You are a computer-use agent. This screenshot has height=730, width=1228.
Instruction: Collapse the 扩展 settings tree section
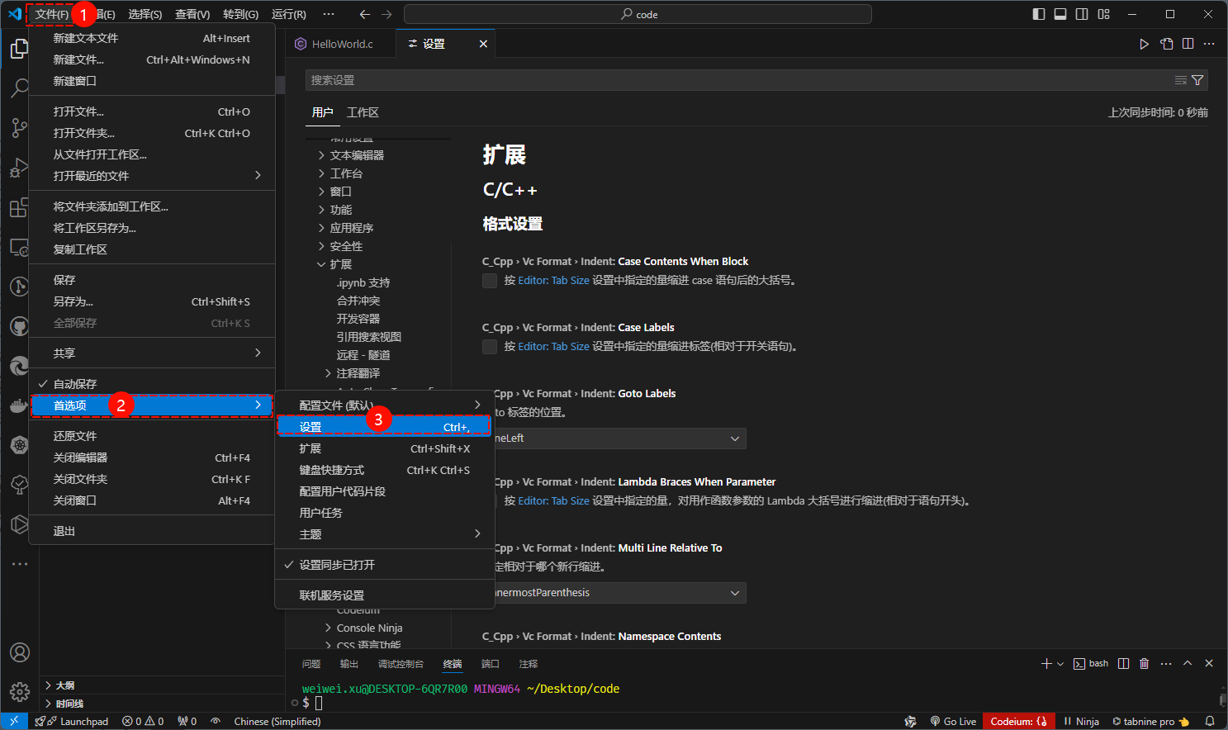tap(341, 263)
